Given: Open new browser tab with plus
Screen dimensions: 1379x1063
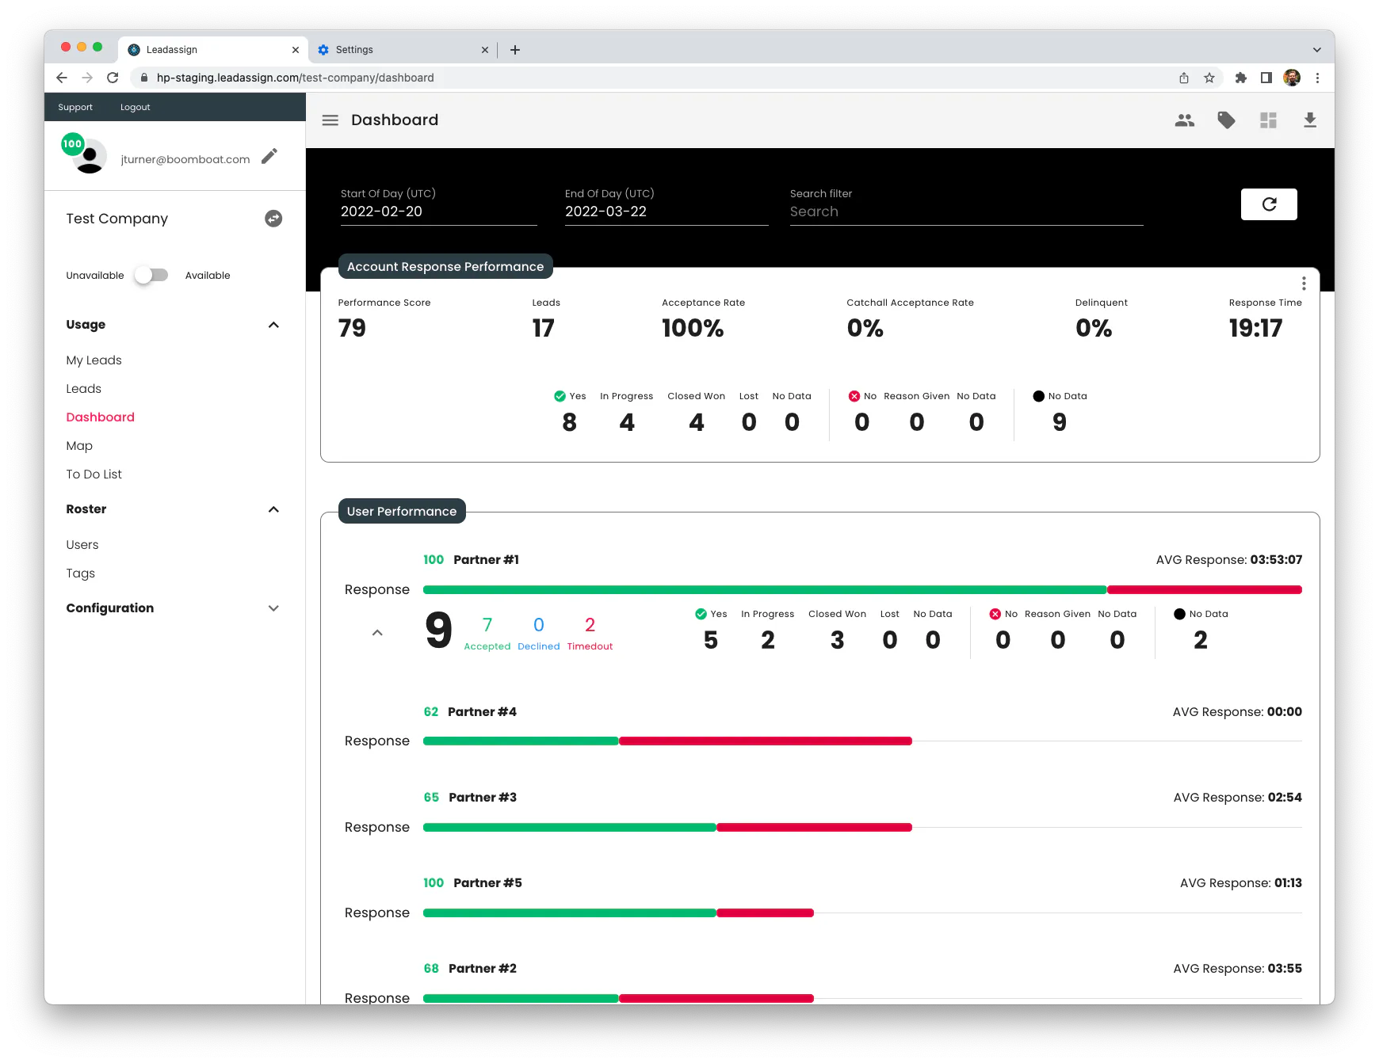Looking at the screenshot, I should click(515, 50).
